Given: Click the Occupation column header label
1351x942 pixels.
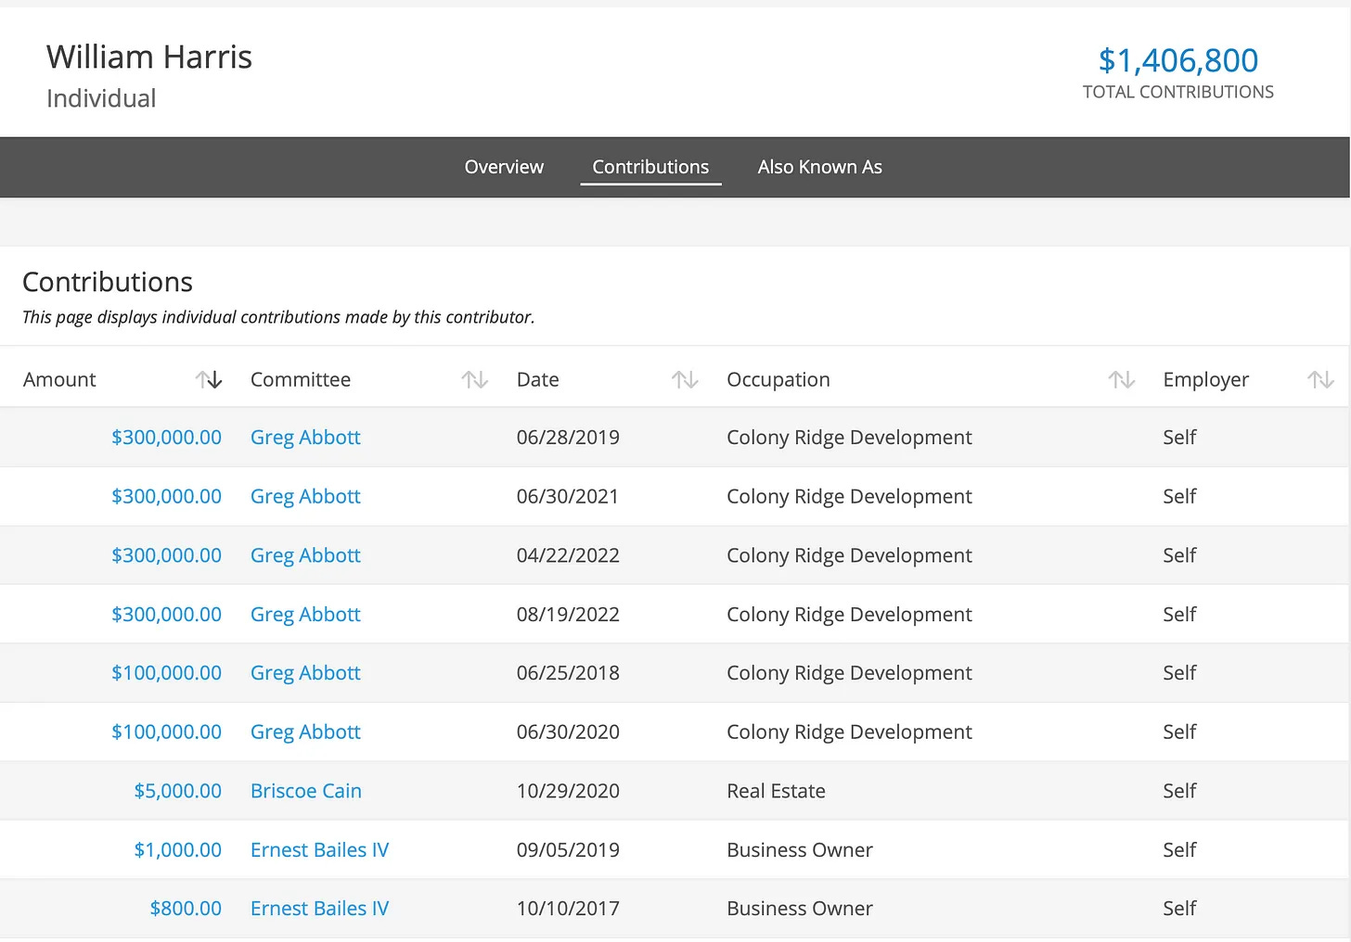Looking at the screenshot, I should click(778, 379).
